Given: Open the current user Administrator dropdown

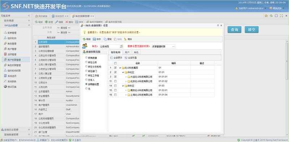Looking at the screenshot, I should click(251, 8).
